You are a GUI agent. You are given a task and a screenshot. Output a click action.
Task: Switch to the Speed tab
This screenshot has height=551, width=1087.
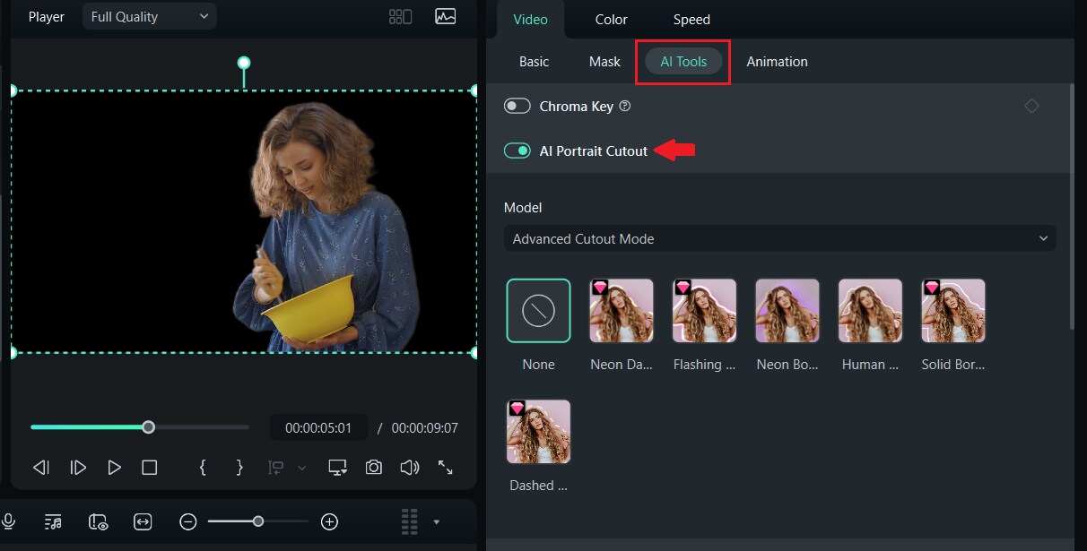pyautogui.click(x=691, y=19)
